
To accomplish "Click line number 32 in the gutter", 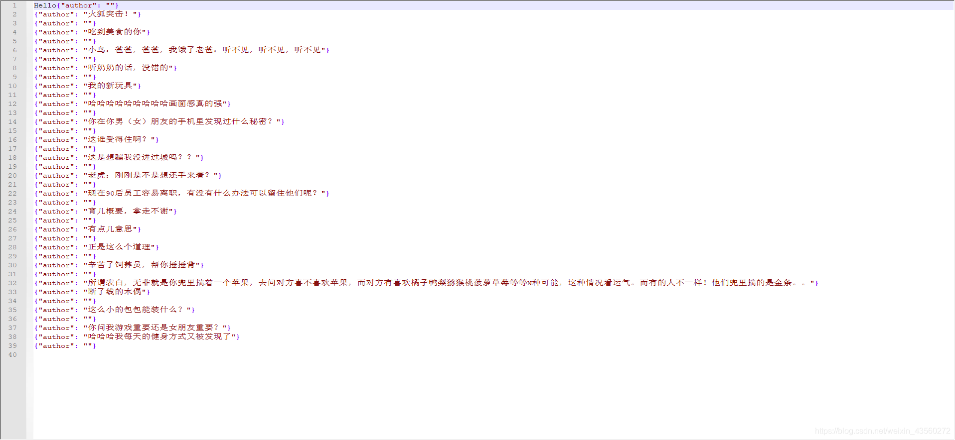I will click(x=12, y=283).
